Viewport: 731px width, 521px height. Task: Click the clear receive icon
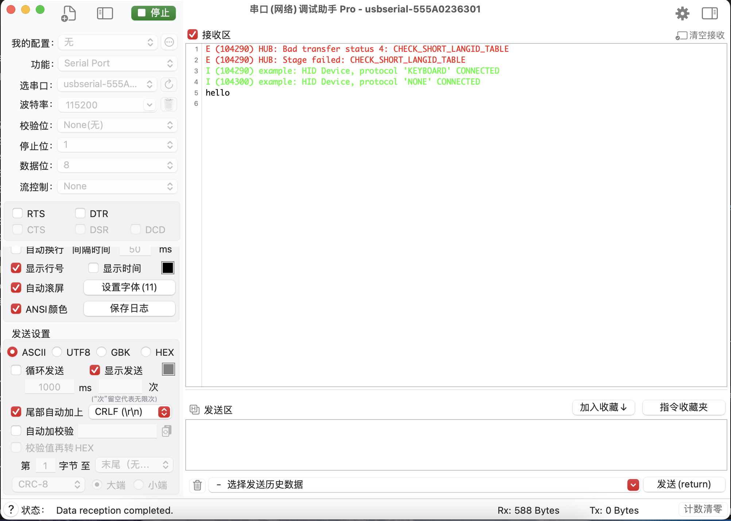coord(681,36)
